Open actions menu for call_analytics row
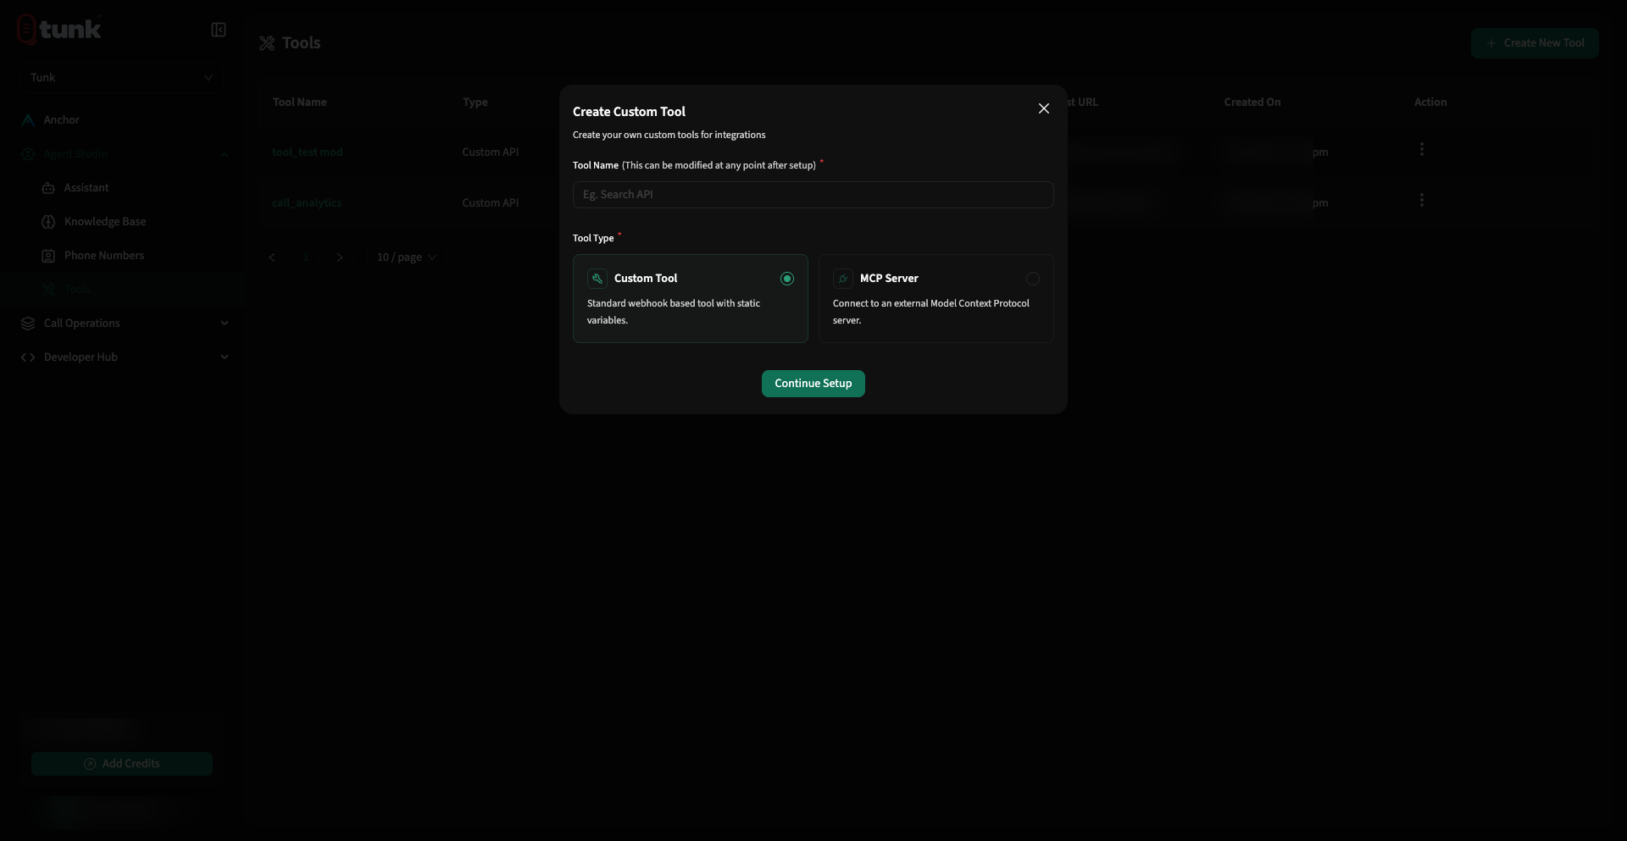The height and width of the screenshot is (841, 1627). pos(1422,200)
